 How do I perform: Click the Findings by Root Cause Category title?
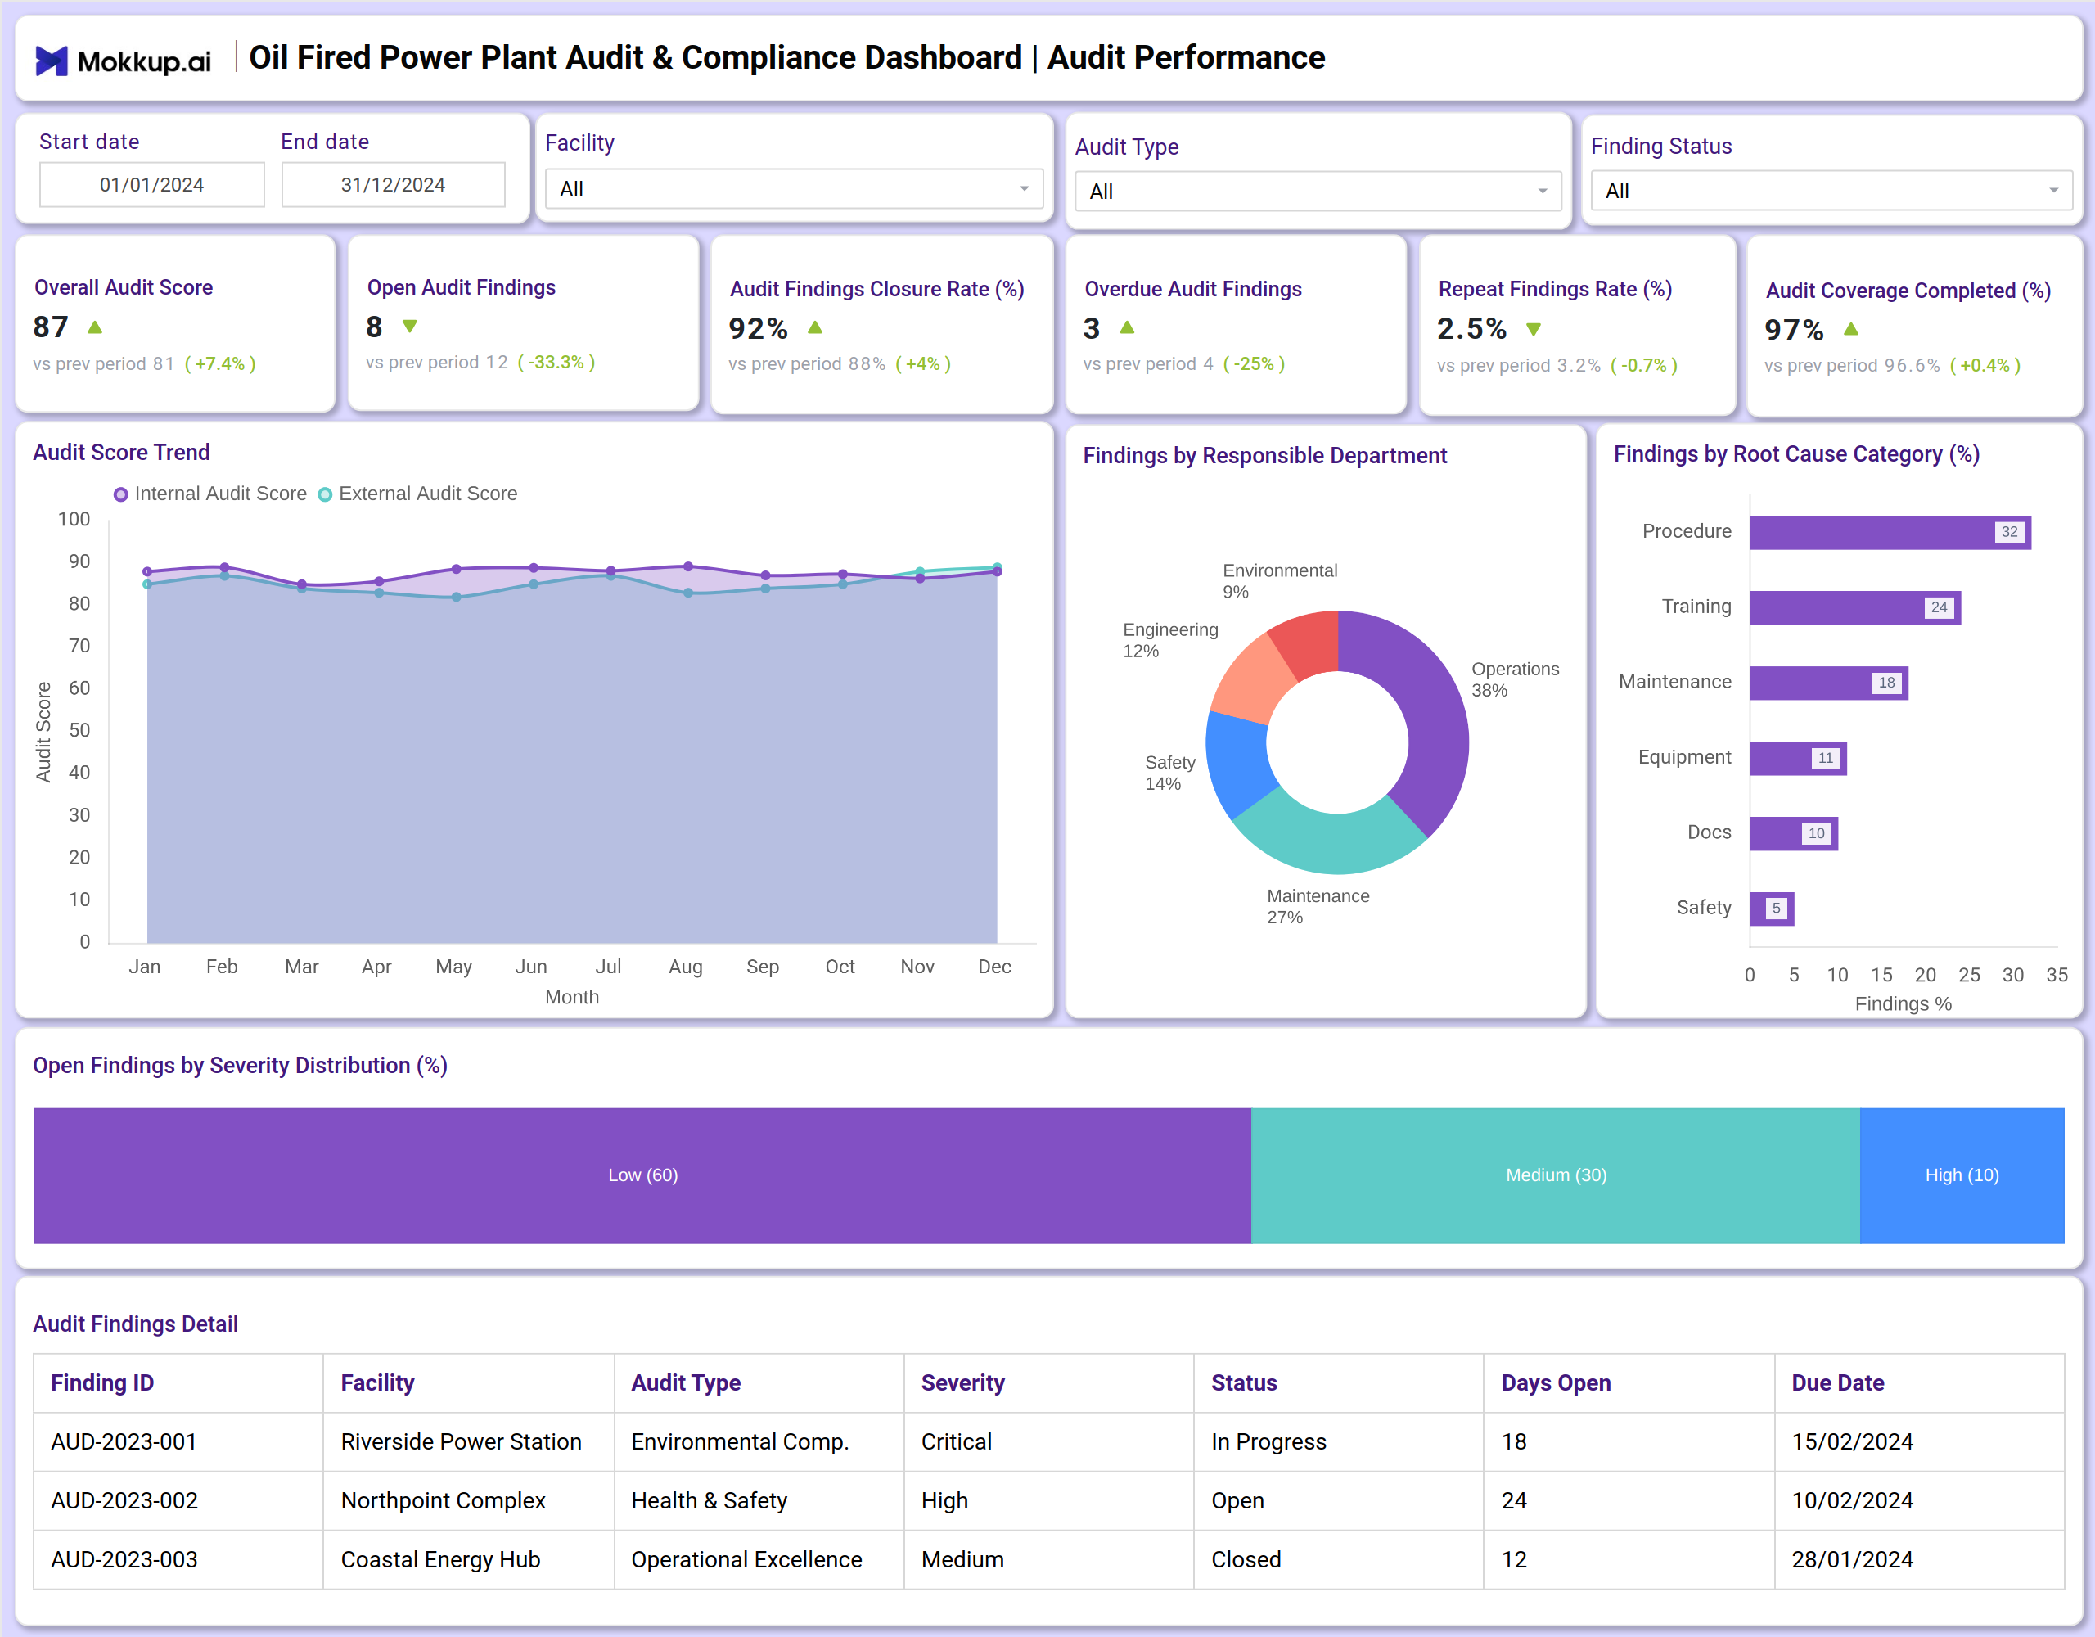tap(1795, 454)
